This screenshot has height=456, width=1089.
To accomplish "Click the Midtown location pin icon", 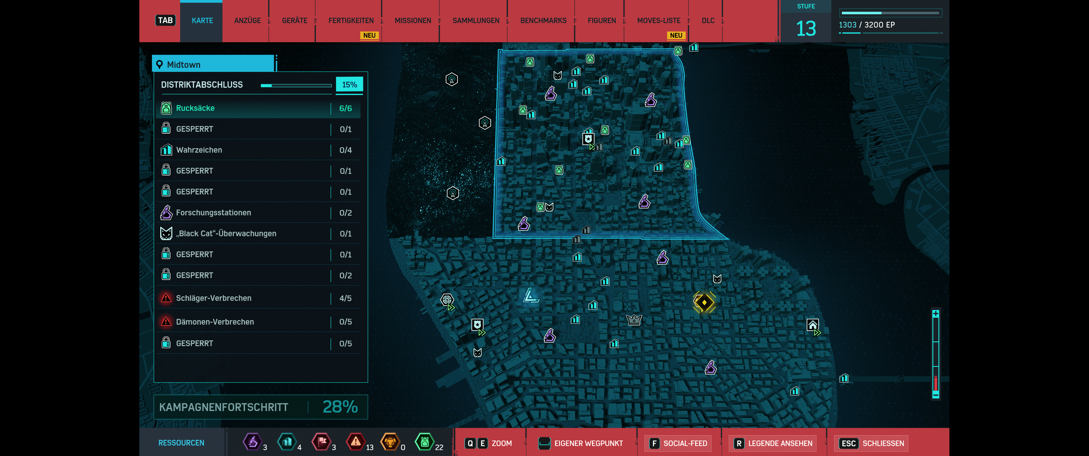I will coord(159,65).
